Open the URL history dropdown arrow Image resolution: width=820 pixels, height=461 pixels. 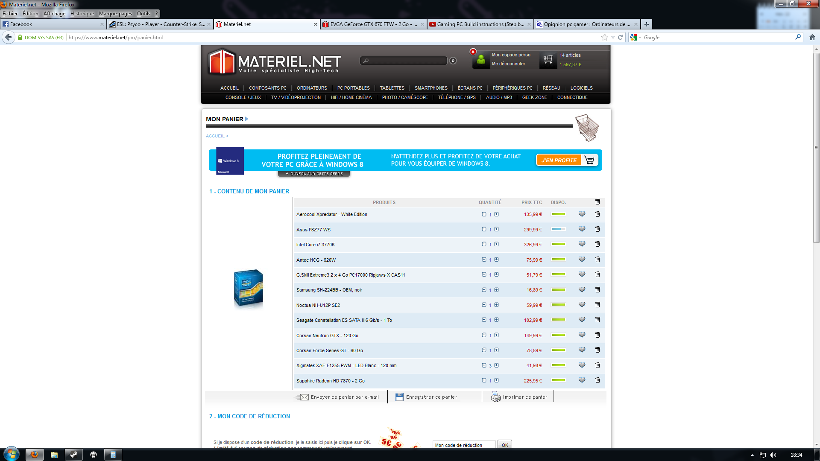point(613,38)
